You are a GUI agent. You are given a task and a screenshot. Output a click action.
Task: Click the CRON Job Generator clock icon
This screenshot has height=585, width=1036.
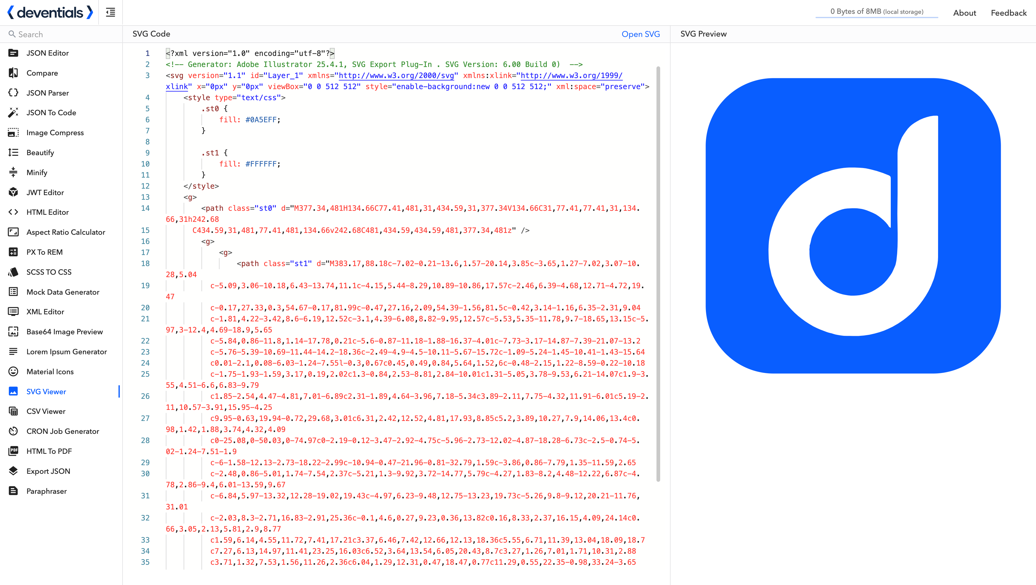pyautogui.click(x=13, y=431)
